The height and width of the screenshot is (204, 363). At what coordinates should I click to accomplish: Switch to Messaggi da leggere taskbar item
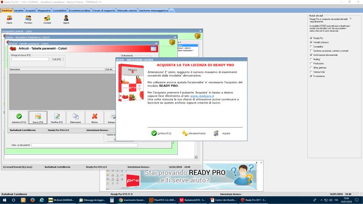(x=92, y=200)
